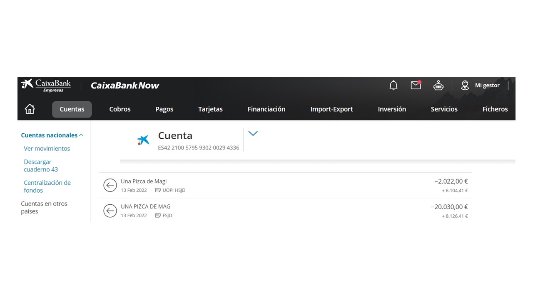Select the Financiación menu item
Screen dimensions: 533x299
[x=266, y=109]
